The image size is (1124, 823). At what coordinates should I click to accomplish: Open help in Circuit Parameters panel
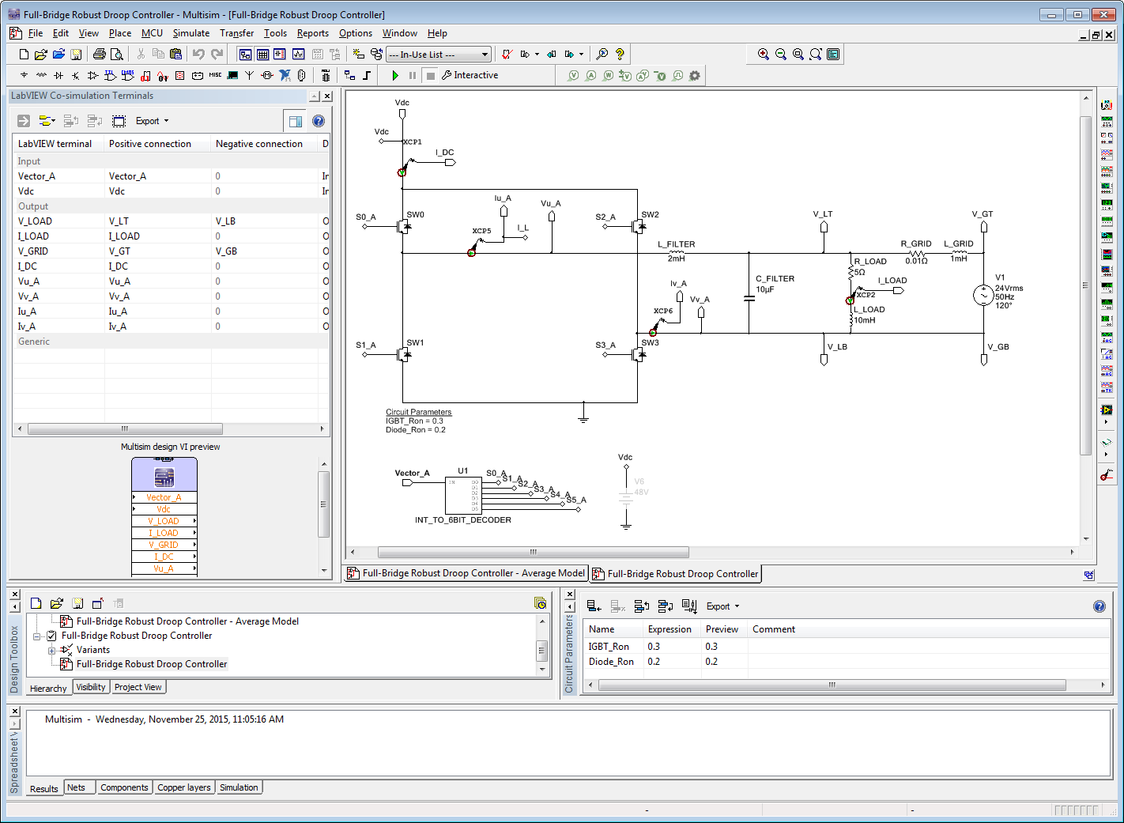coord(1099,606)
